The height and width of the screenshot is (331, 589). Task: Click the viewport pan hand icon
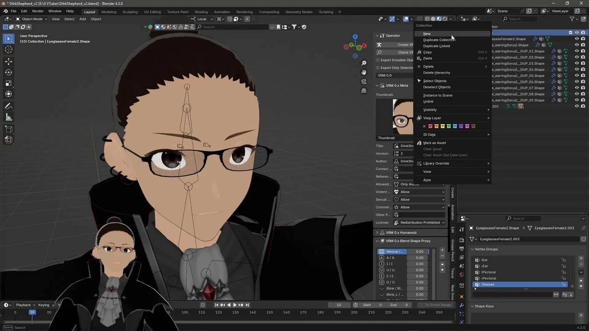(x=364, y=72)
